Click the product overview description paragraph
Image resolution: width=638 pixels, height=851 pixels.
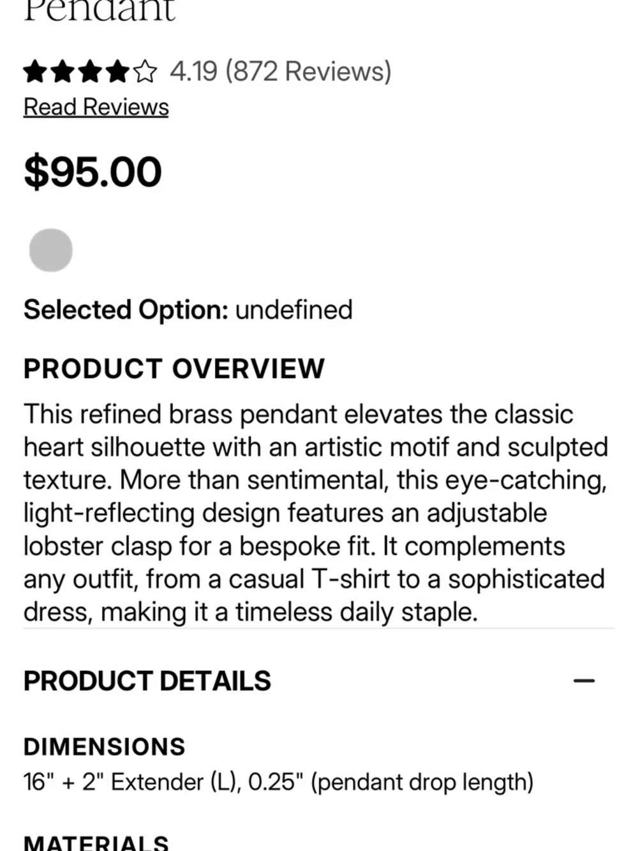coord(316,513)
